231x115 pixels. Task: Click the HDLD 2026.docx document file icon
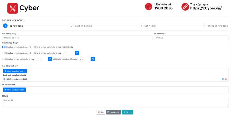[x=4, y=79]
